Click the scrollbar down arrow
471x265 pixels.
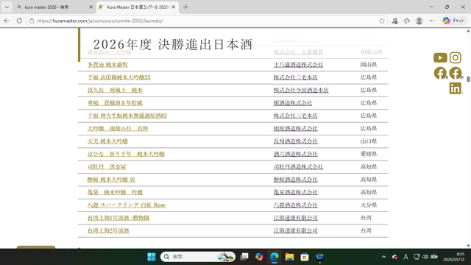tap(468, 246)
